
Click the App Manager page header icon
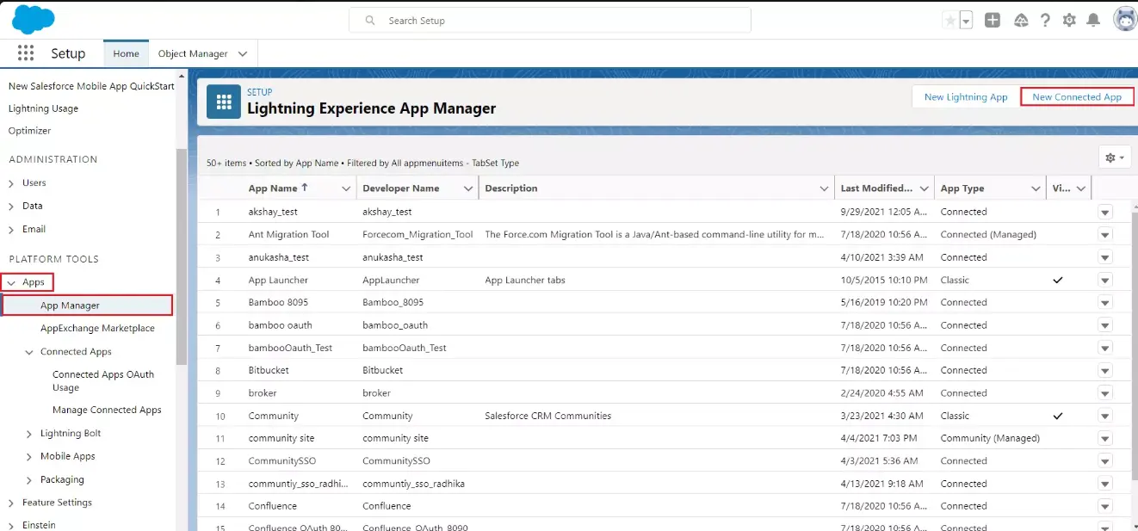coord(224,102)
